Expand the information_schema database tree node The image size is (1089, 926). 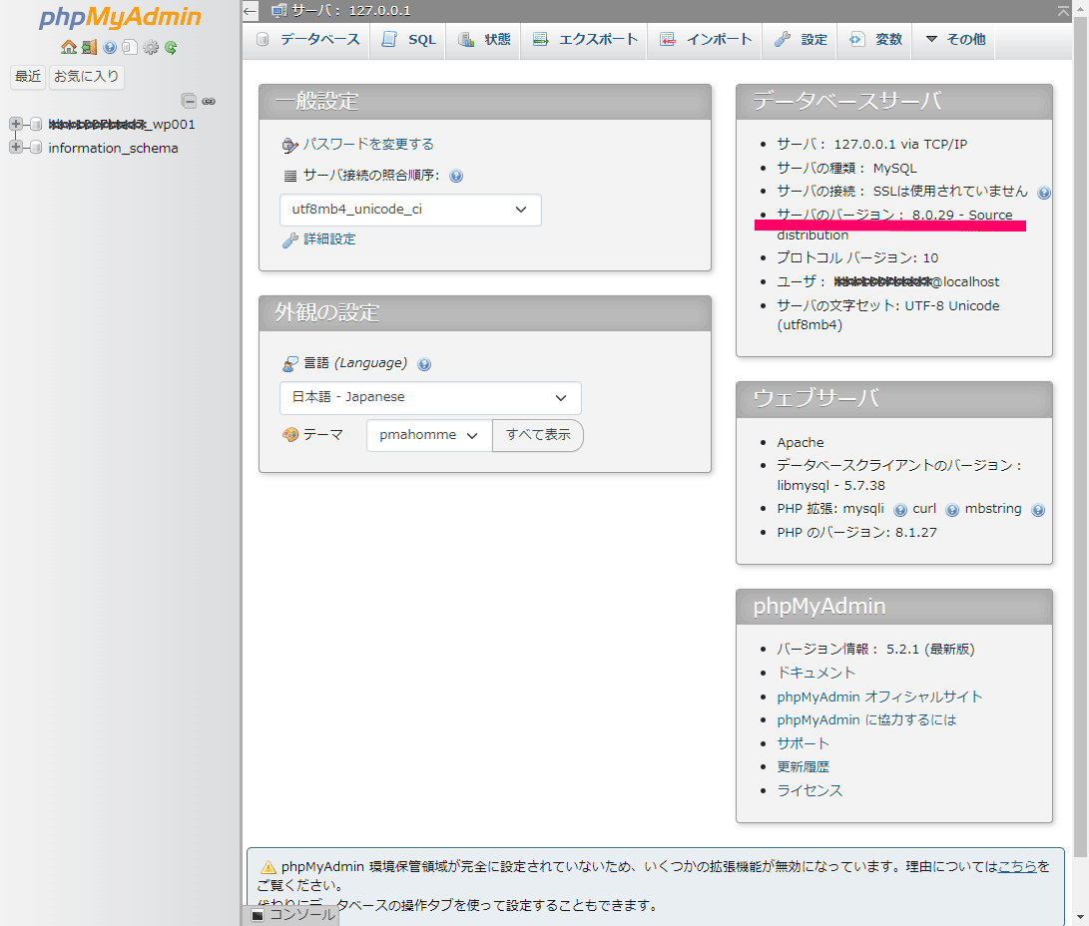tap(16, 148)
